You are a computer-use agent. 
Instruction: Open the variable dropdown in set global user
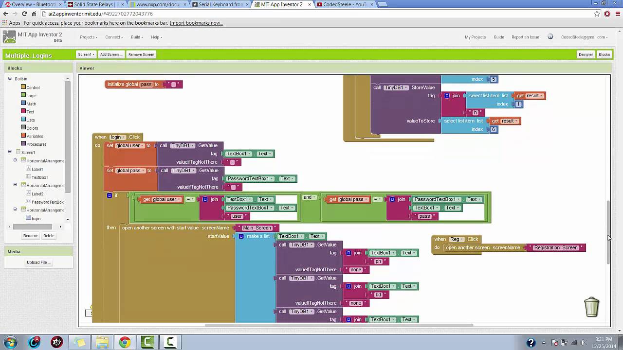point(129,146)
